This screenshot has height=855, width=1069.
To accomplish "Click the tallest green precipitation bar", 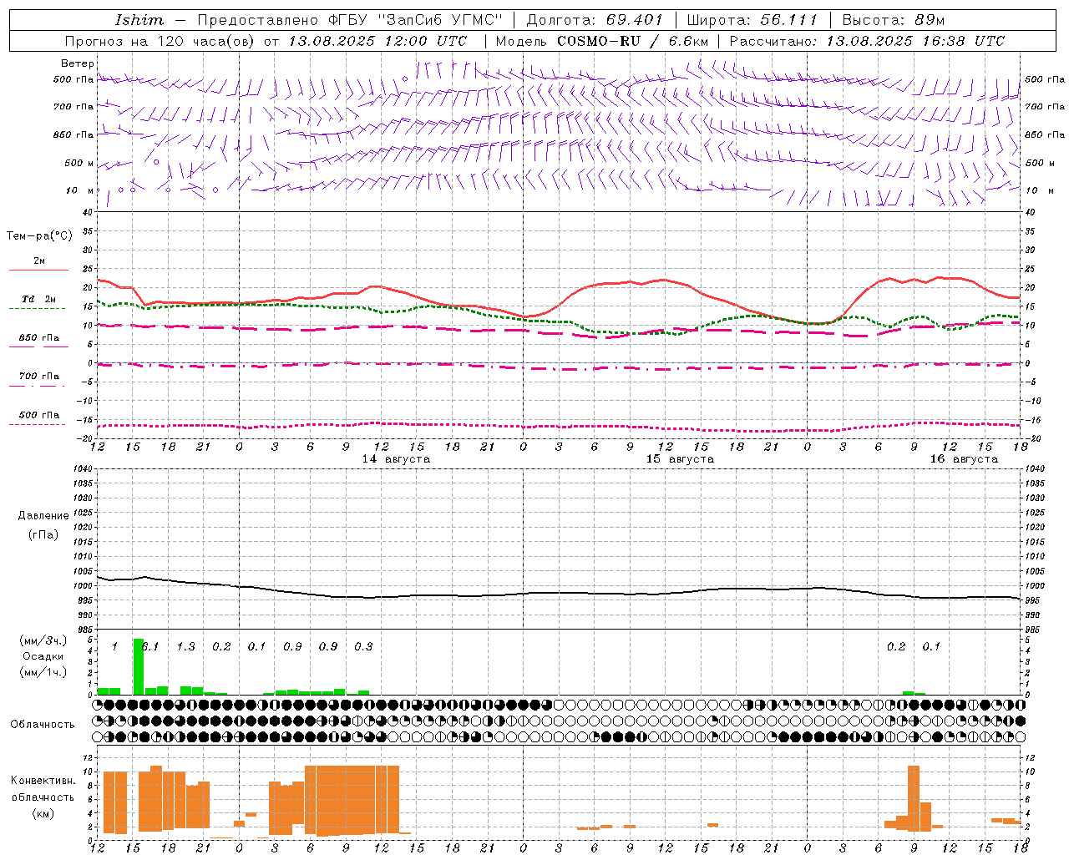I will click(x=139, y=666).
